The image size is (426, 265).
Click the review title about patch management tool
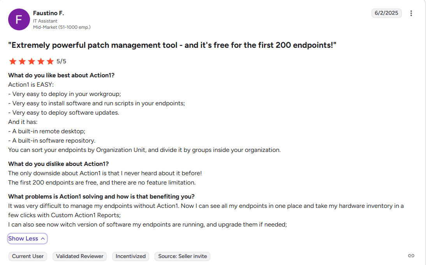pyautogui.click(x=172, y=45)
